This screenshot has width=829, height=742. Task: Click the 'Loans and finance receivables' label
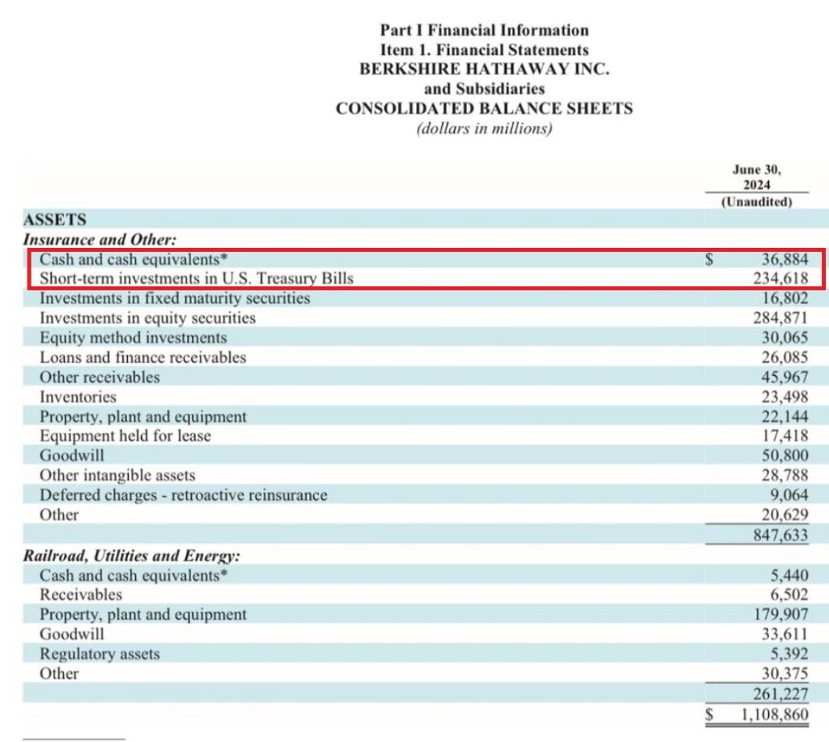(142, 357)
